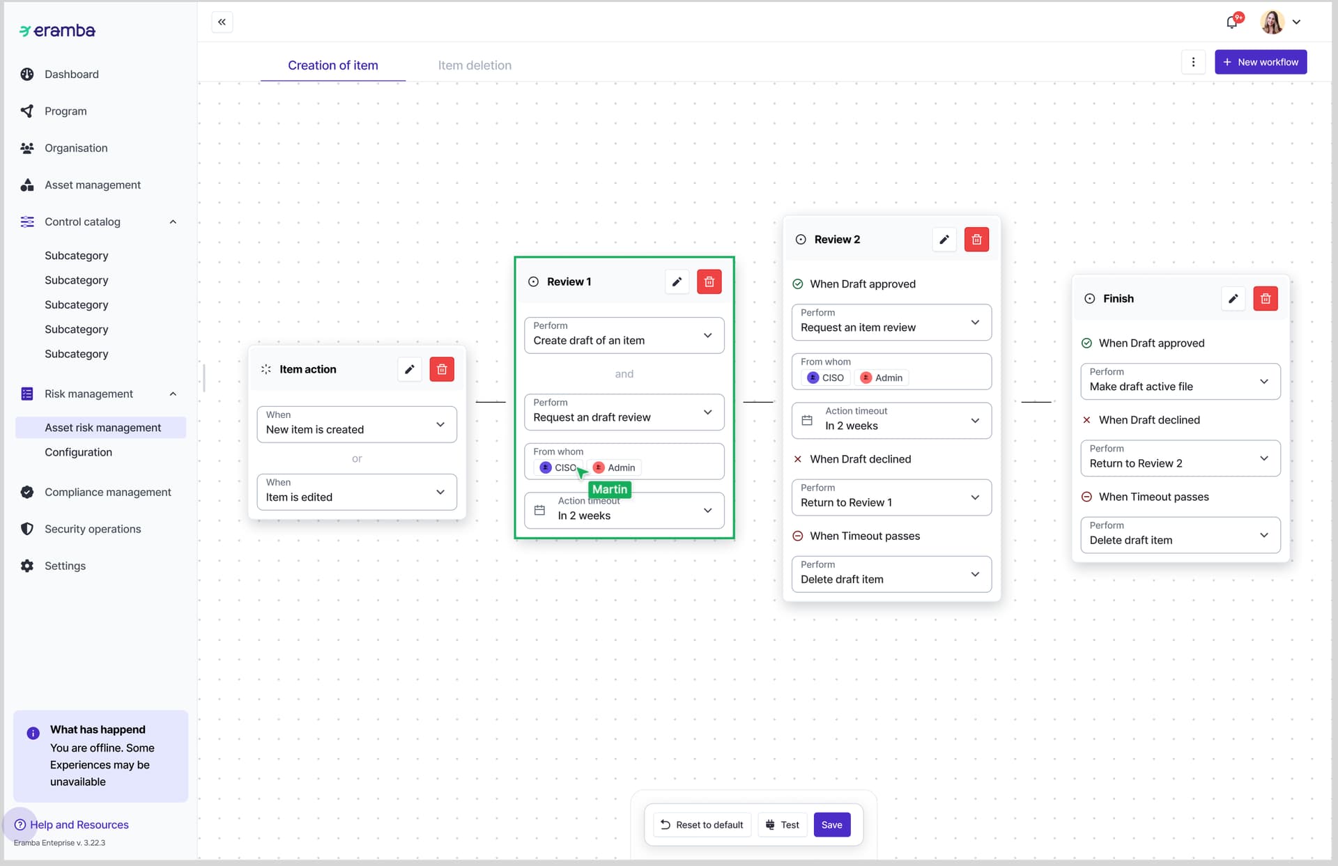
Task: Open Compliance management in sidebar
Action: point(107,492)
